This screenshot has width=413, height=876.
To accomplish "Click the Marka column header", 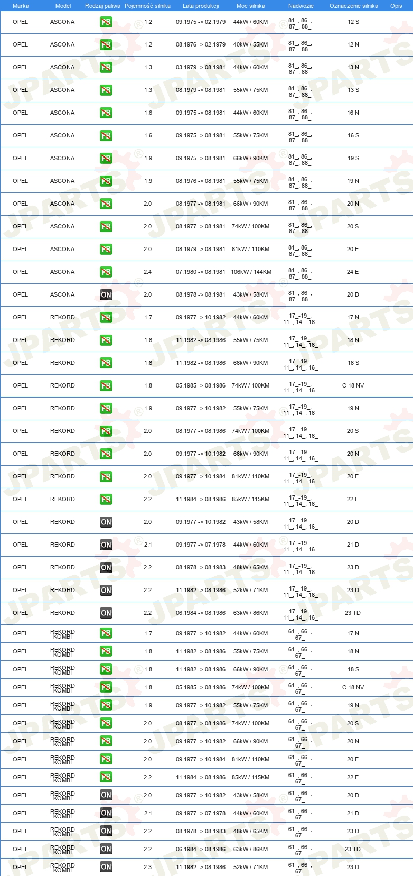I will (21, 6).
